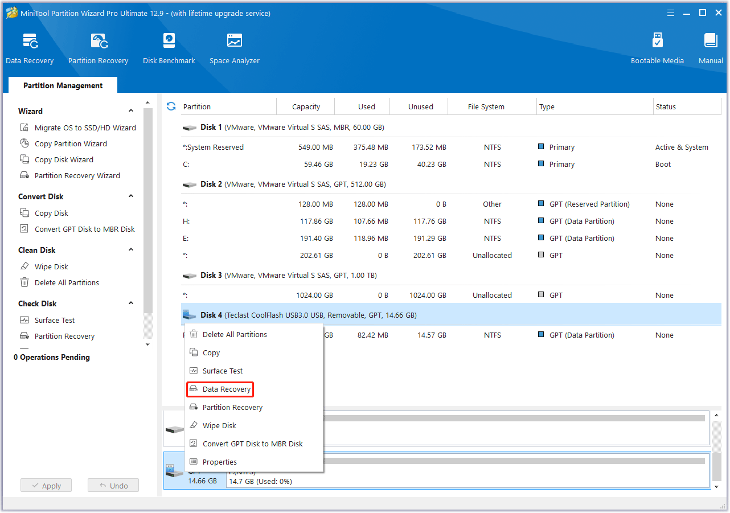Choose Copy Disk under Convert Disk

[44, 213]
